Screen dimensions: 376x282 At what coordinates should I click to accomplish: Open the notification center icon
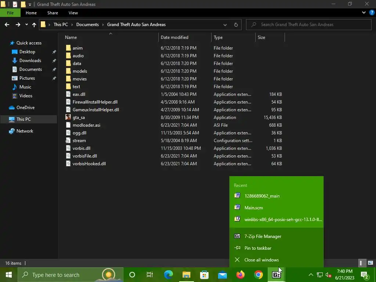pyautogui.click(x=365, y=275)
